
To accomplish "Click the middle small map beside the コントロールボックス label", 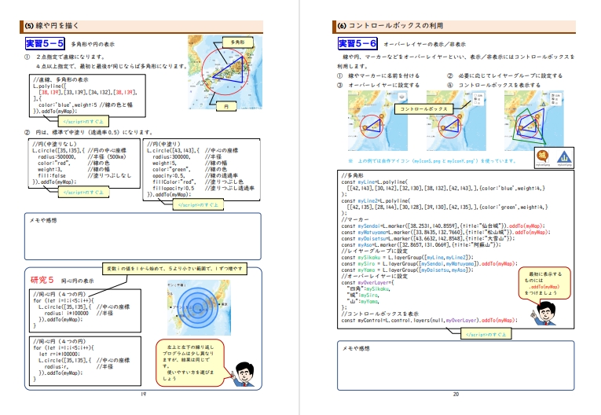I will (x=456, y=120).
